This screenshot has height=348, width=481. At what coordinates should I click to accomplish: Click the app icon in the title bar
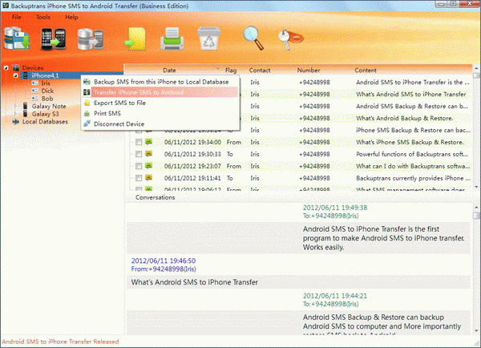(6, 6)
